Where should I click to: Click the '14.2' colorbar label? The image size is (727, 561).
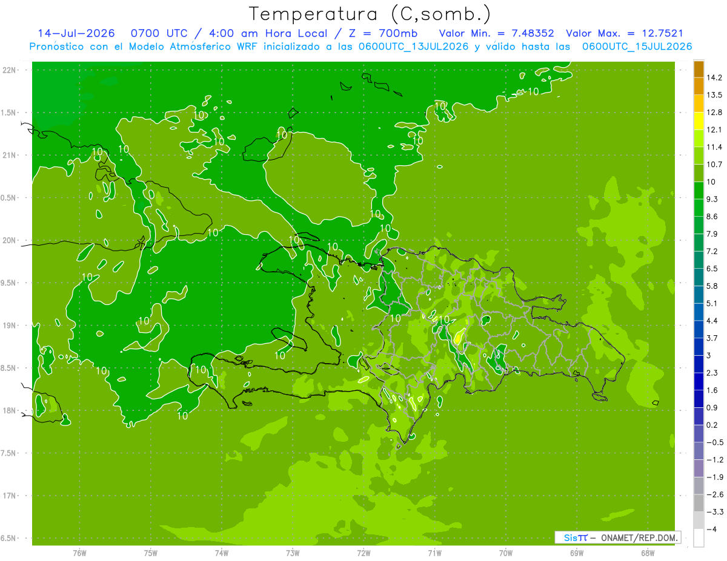coord(714,77)
